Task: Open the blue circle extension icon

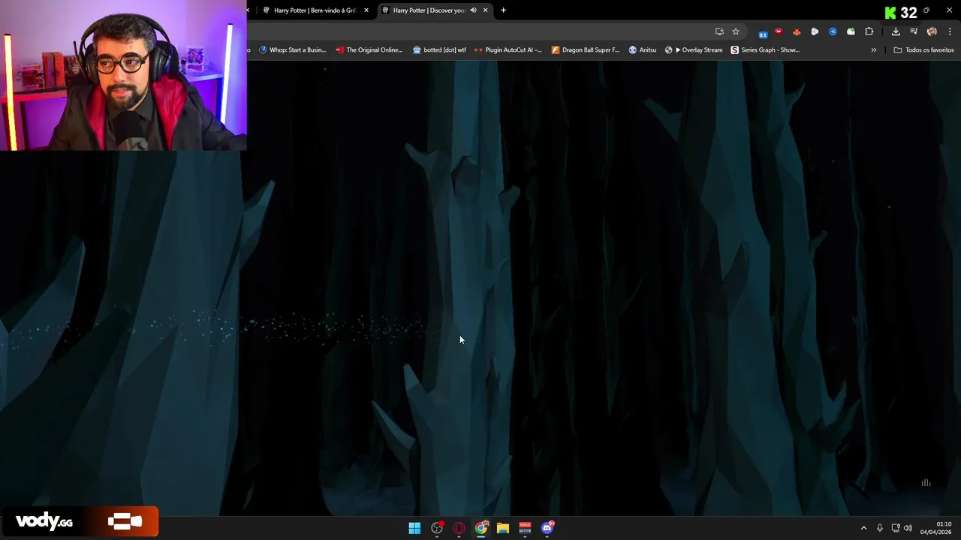Action: click(833, 31)
